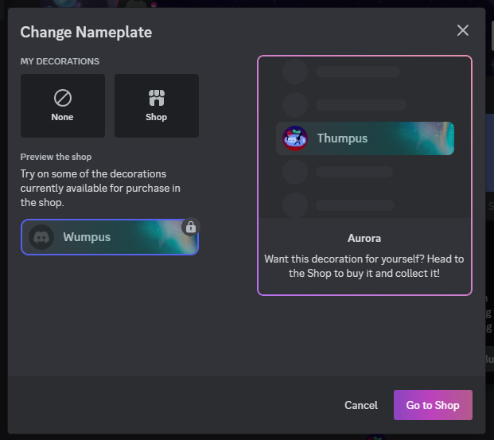Click the Preview the shop label

(56, 157)
